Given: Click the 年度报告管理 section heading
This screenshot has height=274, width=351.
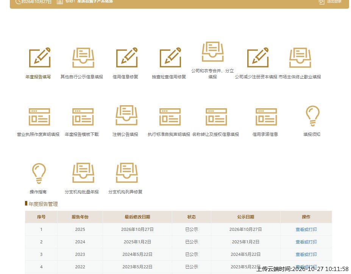Looking at the screenshot, I should [x=43, y=204].
